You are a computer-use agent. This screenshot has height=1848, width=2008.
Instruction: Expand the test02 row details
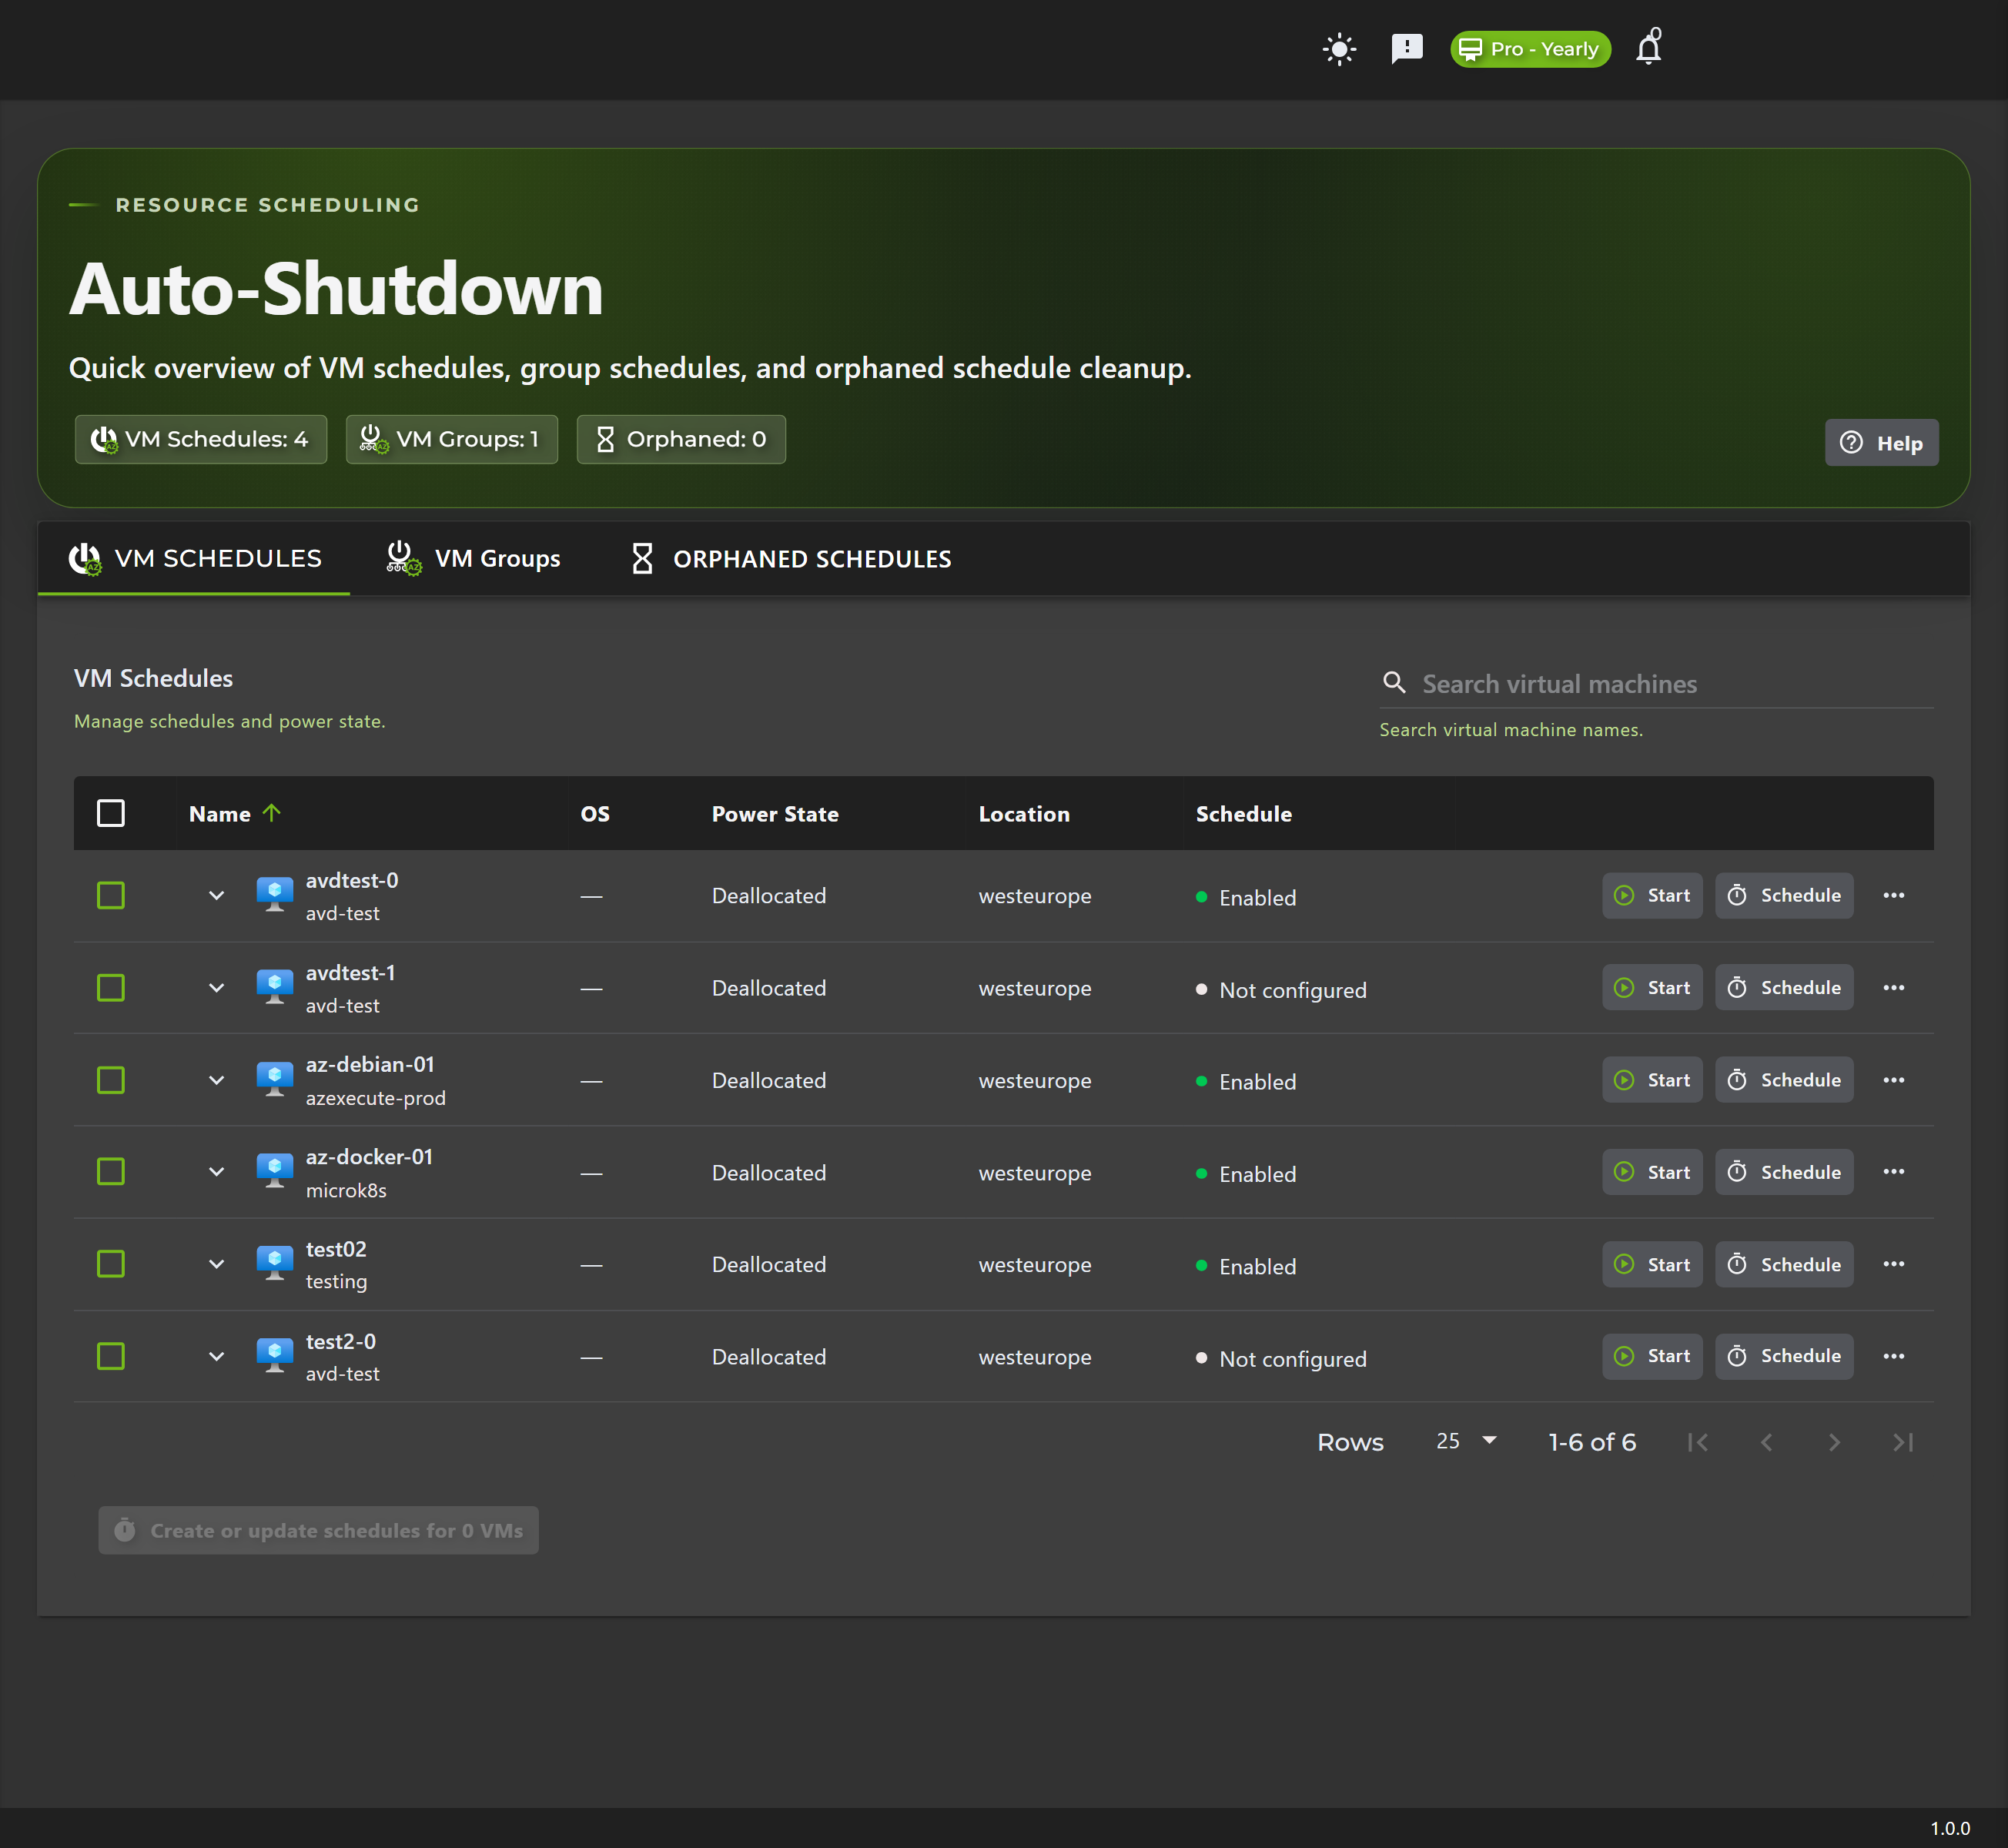216,1264
